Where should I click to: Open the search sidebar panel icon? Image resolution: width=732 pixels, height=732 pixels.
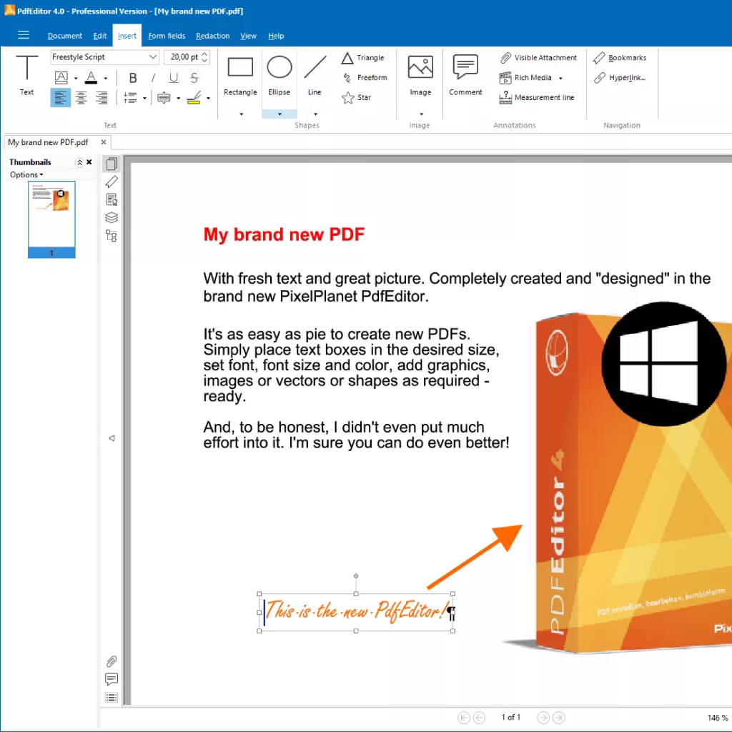coord(111,199)
